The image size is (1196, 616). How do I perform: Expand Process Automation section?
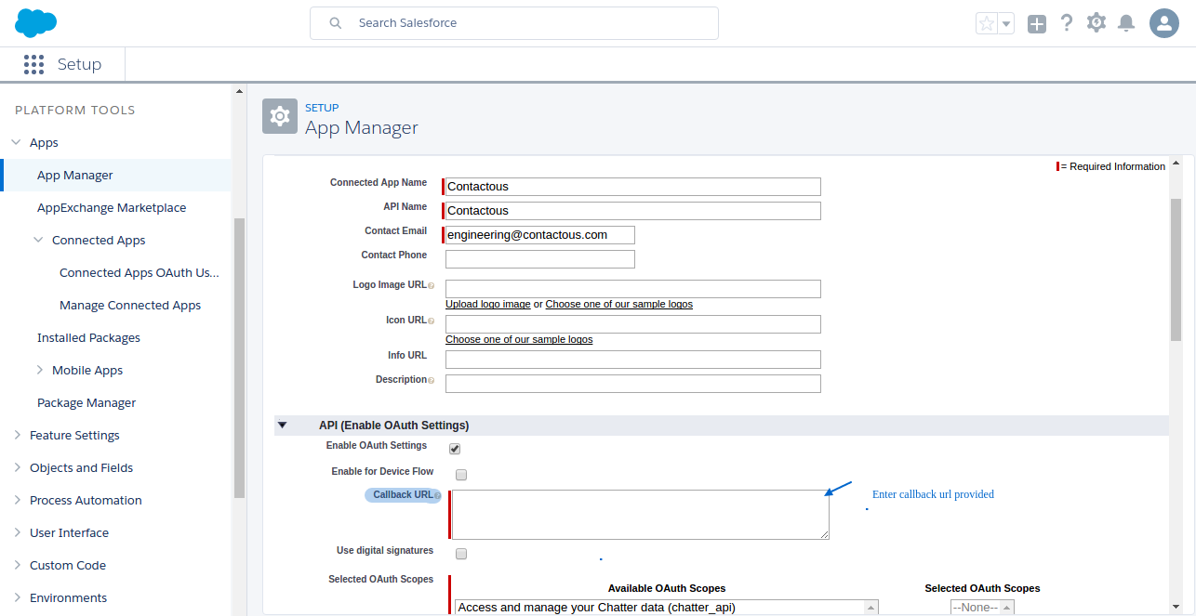pyautogui.click(x=16, y=501)
